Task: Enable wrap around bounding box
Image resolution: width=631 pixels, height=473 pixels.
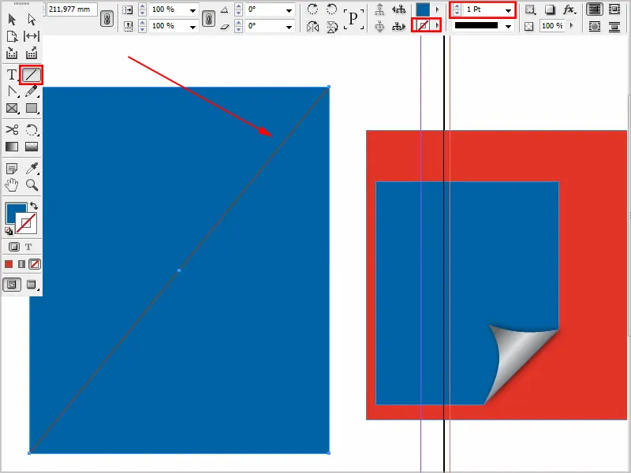Action: (614, 9)
